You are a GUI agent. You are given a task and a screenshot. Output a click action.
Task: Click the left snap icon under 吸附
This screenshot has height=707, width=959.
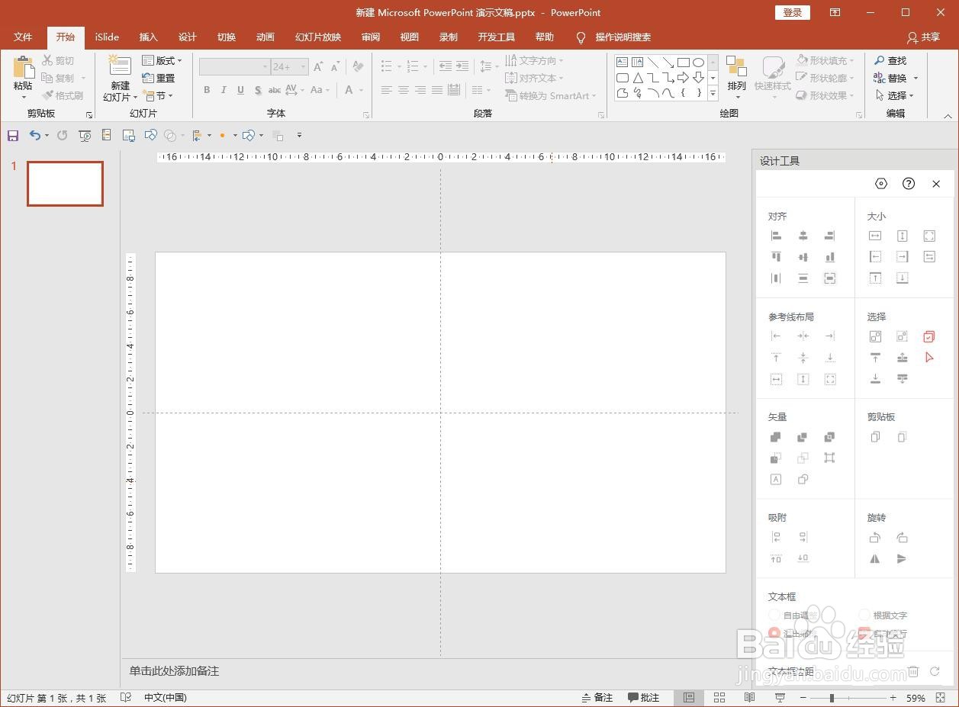(x=776, y=538)
